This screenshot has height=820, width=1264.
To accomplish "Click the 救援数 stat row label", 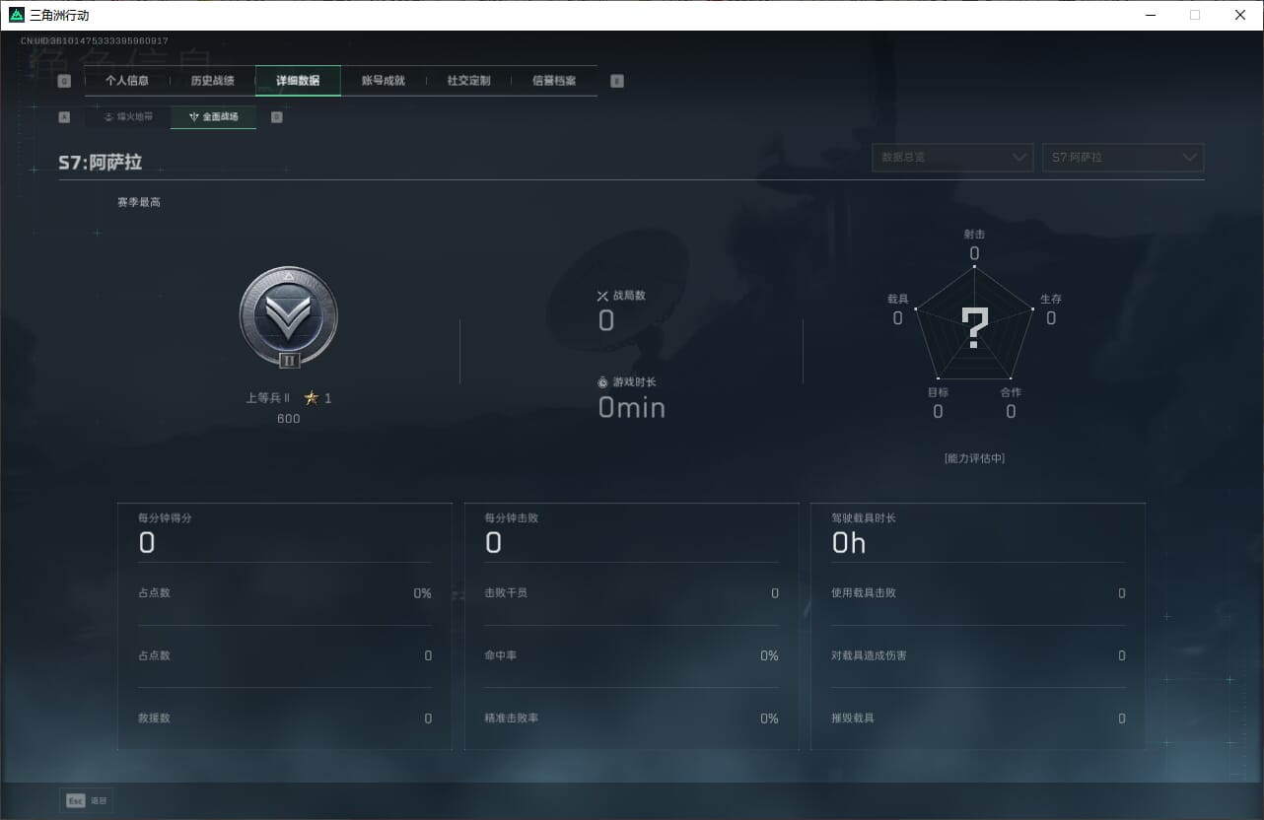I will pyautogui.click(x=155, y=718).
